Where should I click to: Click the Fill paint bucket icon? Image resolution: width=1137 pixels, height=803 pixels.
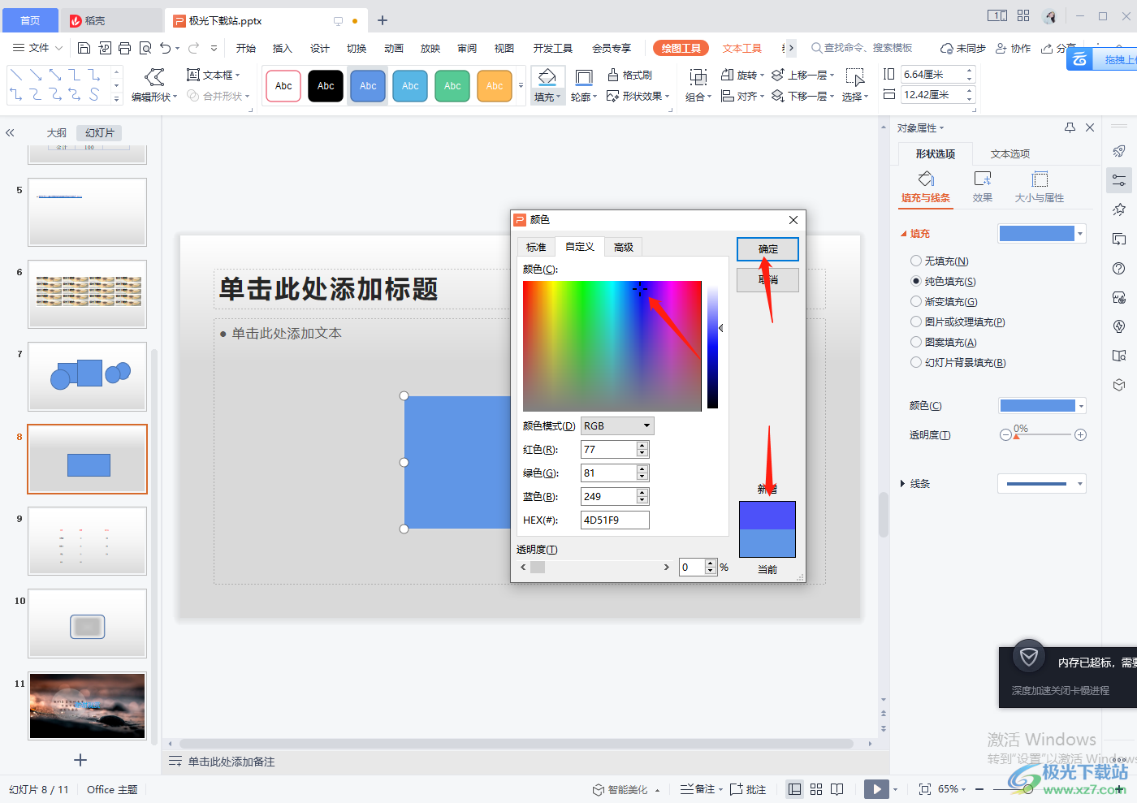[547, 77]
